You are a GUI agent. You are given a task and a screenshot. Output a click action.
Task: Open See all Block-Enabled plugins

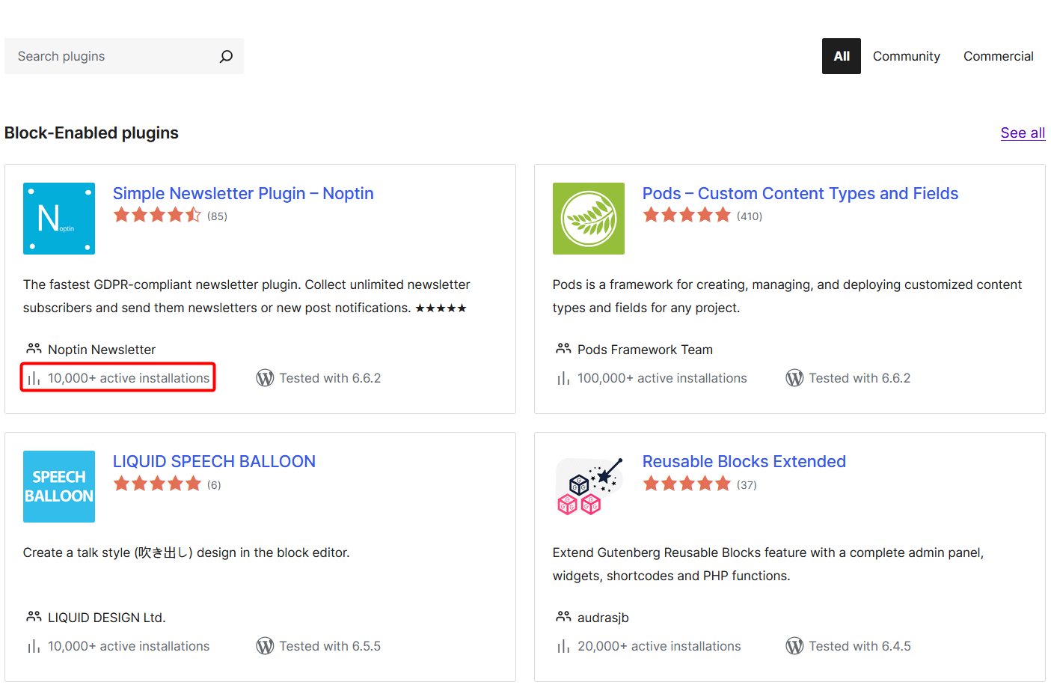tap(1023, 133)
